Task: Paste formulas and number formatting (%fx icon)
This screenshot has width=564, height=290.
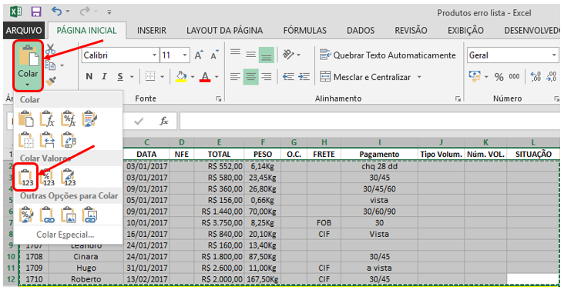Action: tap(68, 118)
